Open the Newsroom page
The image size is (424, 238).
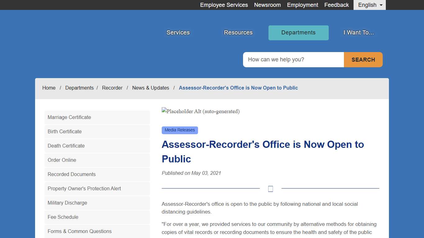267,5
